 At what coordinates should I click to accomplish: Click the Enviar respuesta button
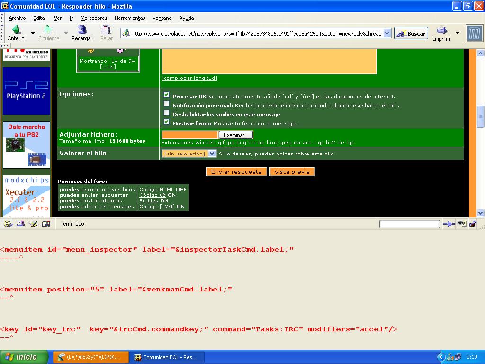236,172
